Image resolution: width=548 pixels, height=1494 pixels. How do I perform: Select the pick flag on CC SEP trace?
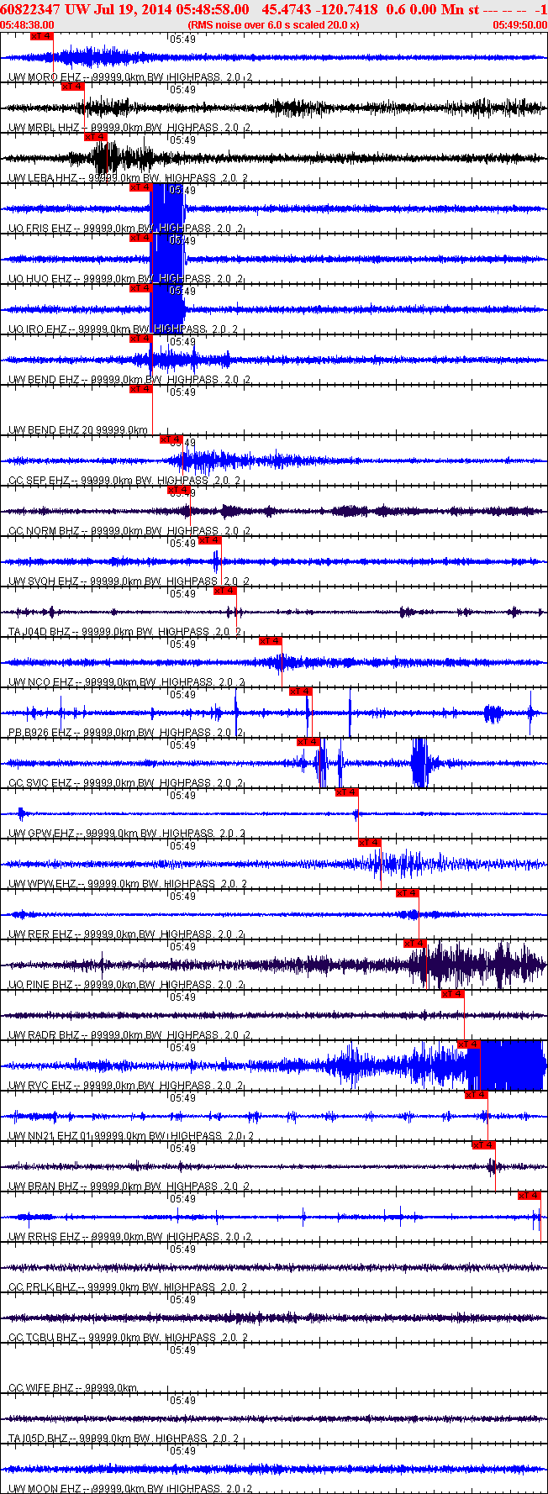point(171,439)
